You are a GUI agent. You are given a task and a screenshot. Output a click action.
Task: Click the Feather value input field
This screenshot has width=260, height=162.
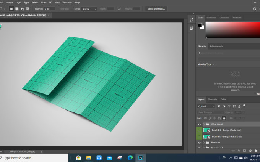click(50, 9)
